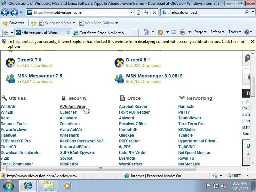
Task: Open the Foxit PDF Reader link
Action: click(x=134, y=112)
